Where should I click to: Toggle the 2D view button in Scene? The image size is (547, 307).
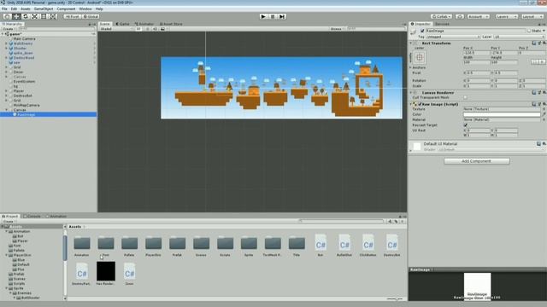pos(138,29)
